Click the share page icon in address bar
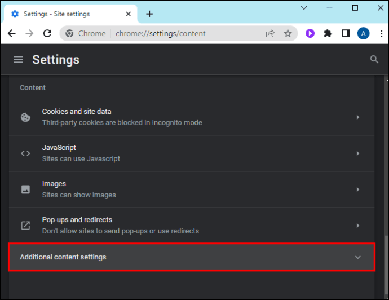Image resolution: width=389 pixels, height=300 pixels. [x=271, y=33]
